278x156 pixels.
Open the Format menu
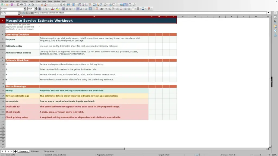click(25, 1)
